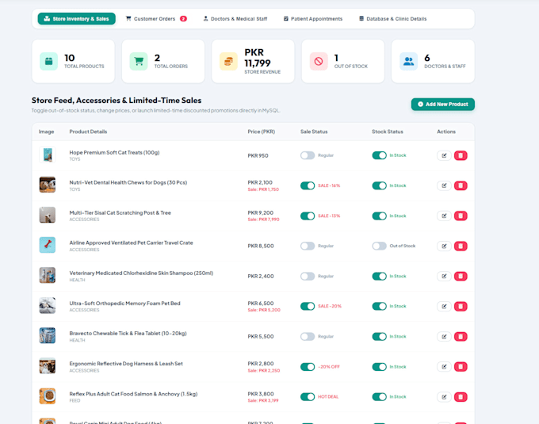The height and width of the screenshot is (424, 539).
Task: Edit Multi-Tier Sisal Cat Scratching Post
Action: 444,216
